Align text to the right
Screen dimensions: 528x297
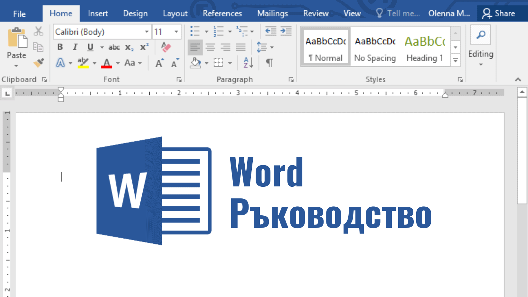[x=225, y=47]
